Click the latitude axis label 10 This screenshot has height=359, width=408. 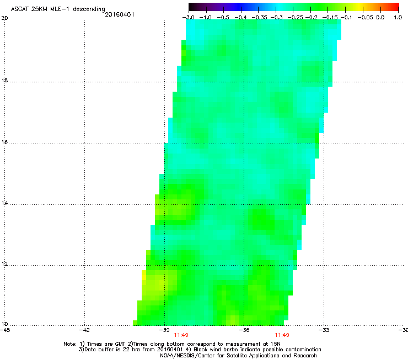point(4,324)
